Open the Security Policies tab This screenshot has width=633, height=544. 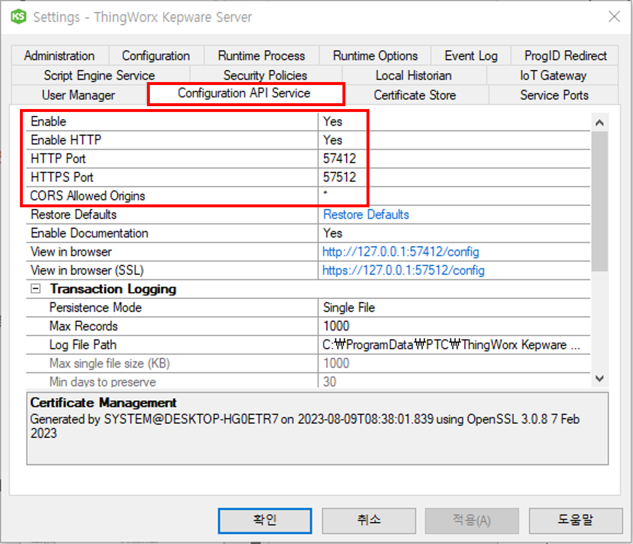pyautogui.click(x=265, y=75)
